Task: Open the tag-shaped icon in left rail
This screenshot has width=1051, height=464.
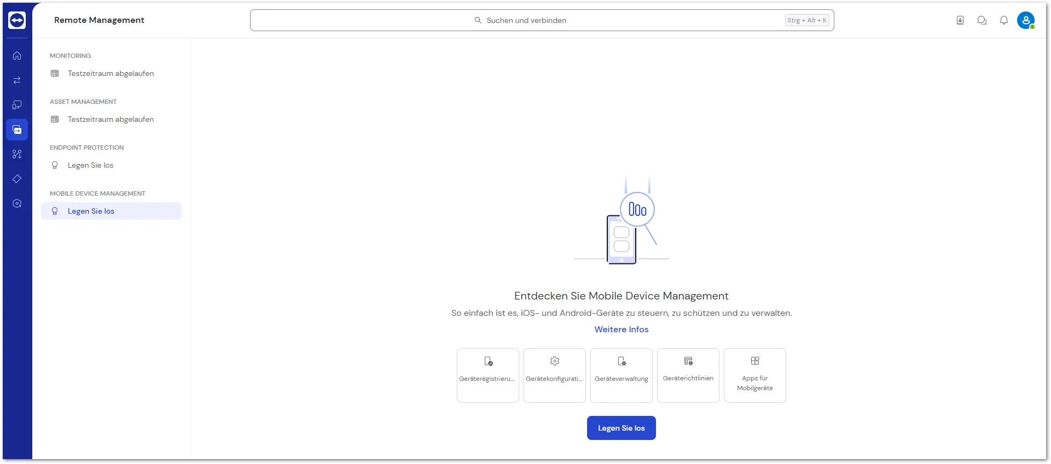Action: coord(17,179)
